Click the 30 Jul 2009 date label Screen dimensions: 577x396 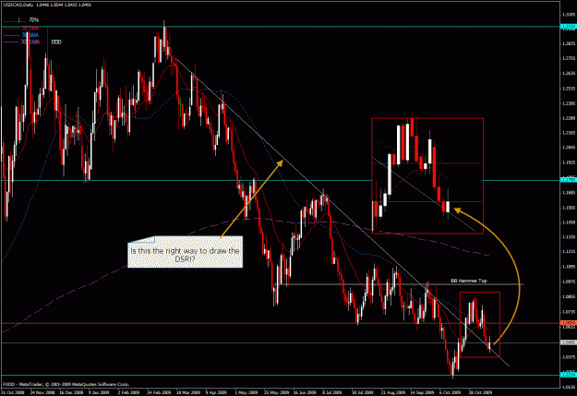(363, 392)
